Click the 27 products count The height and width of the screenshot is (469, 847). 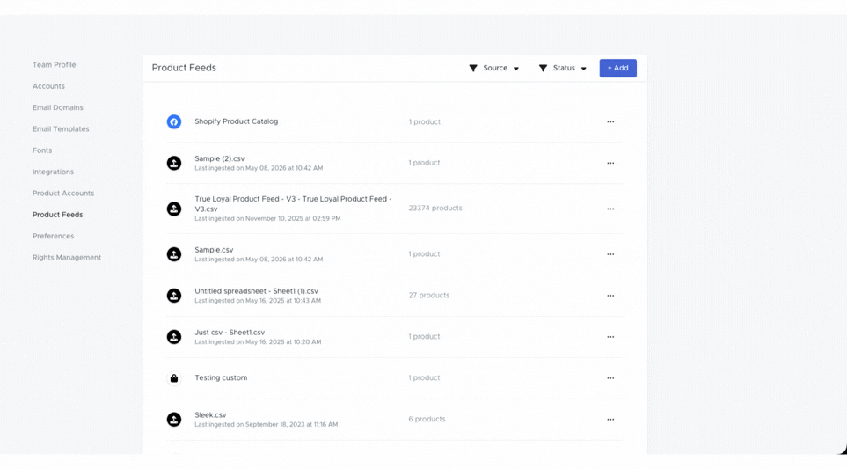click(x=429, y=295)
